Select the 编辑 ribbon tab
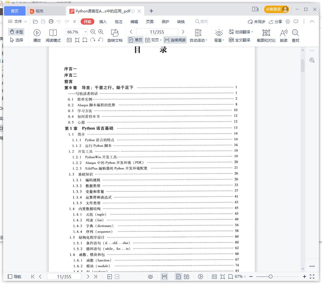Screen dimensions: 322x284 pos(134,22)
